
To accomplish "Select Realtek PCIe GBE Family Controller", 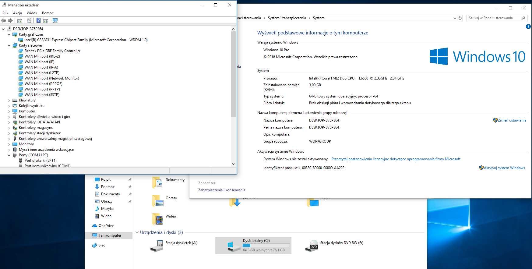I will coord(52,51).
